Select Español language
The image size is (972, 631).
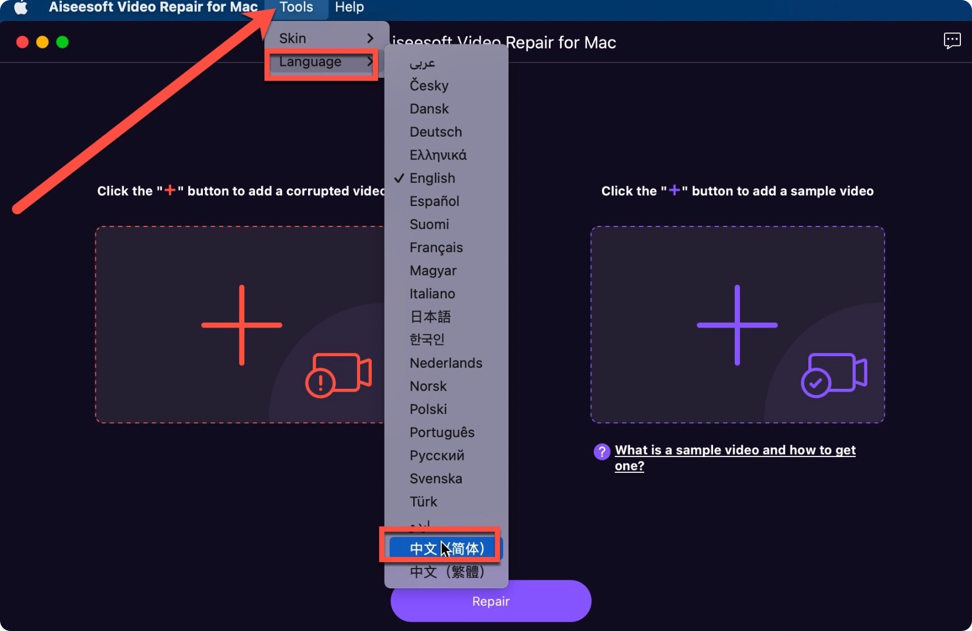pyautogui.click(x=446, y=201)
